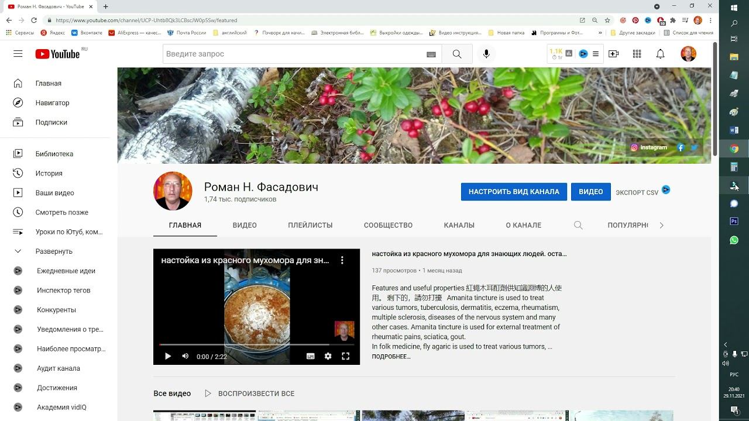Open the Chrome extensions puzzle icon
Viewport: 749px width, 421px height.
click(673, 20)
